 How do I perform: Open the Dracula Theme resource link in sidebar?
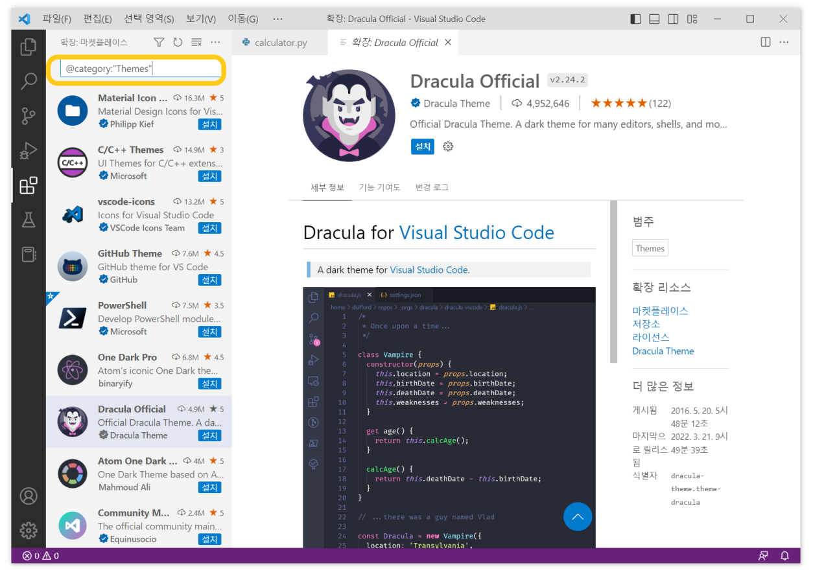(663, 351)
